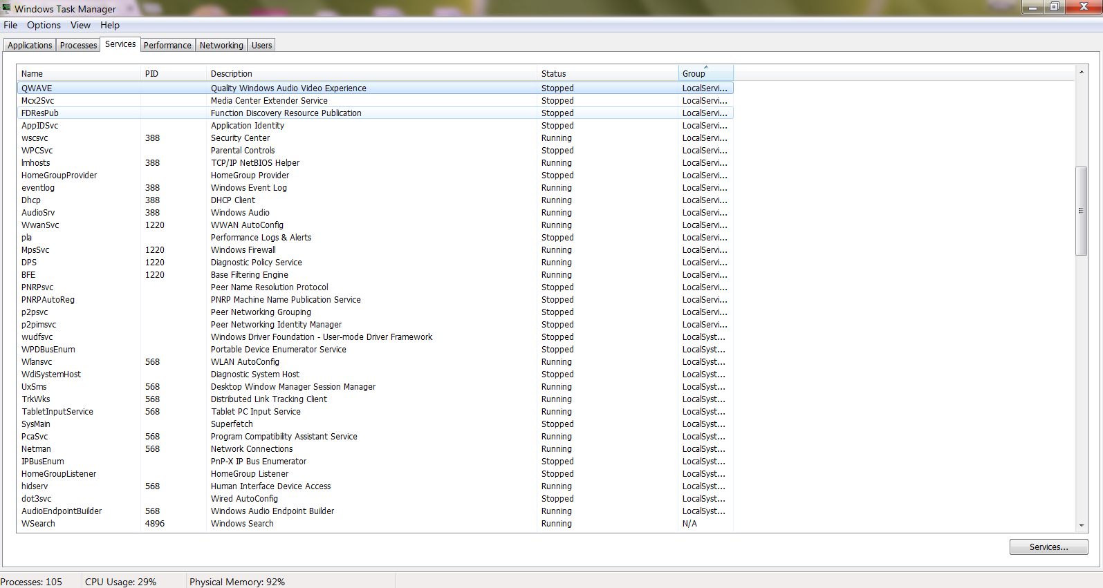The image size is (1103, 588).
Task: Select the TrkWks service
Action: click(x=375, y=399)
